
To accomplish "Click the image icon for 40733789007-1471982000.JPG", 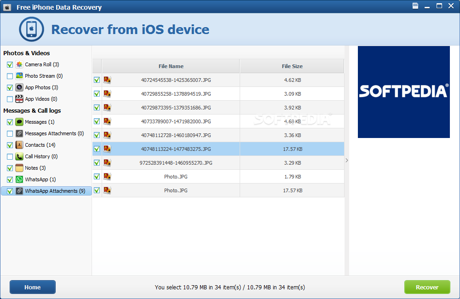I will [x=107, y=121].
